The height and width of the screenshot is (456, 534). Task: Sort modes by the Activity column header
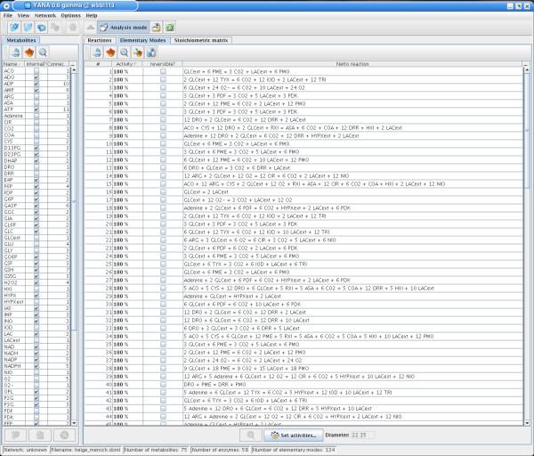126,63
